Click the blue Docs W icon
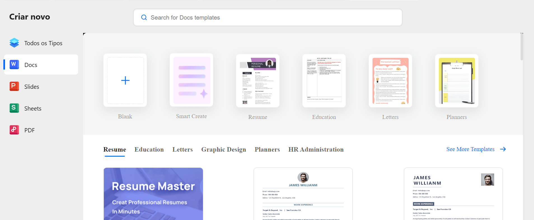534x220 pixels. tap(14, 64)
